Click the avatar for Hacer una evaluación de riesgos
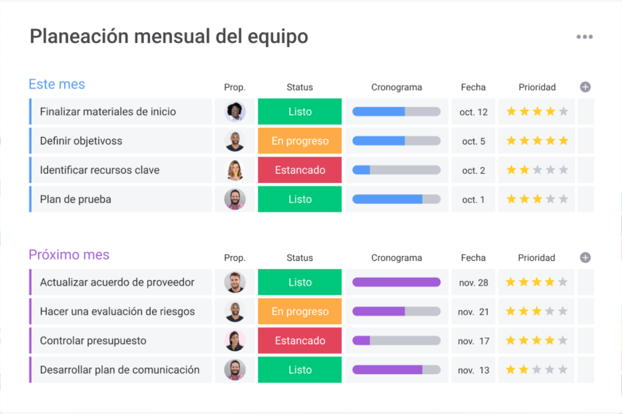Image resolution: width=622 pixels, height=414 pixels. pyautogui.click(x=235, y=311)
